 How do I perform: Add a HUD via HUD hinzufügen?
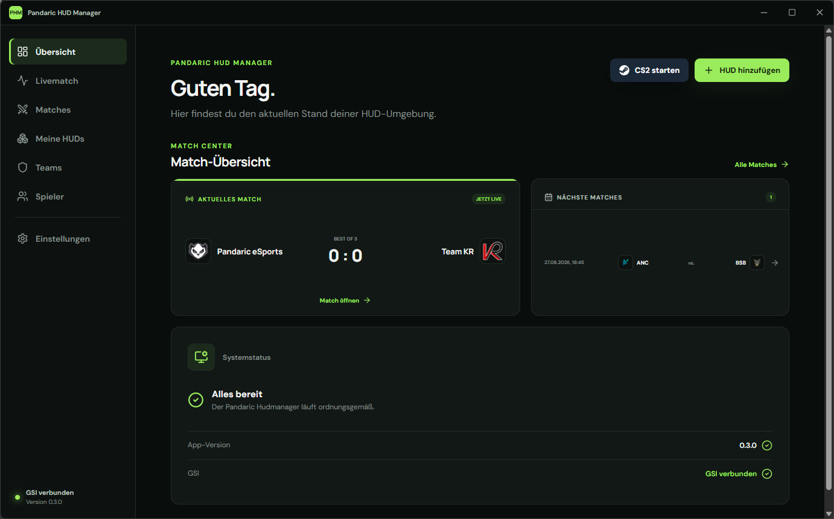point(742,70)
